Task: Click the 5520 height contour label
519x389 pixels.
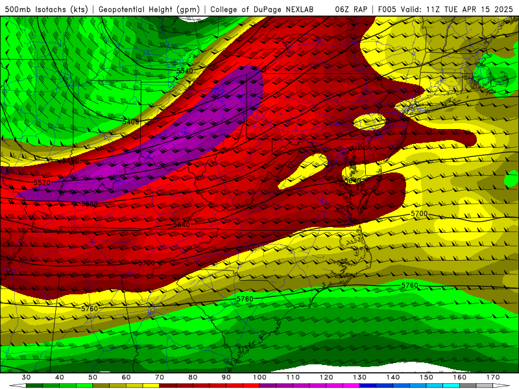Action: [42, 183]
